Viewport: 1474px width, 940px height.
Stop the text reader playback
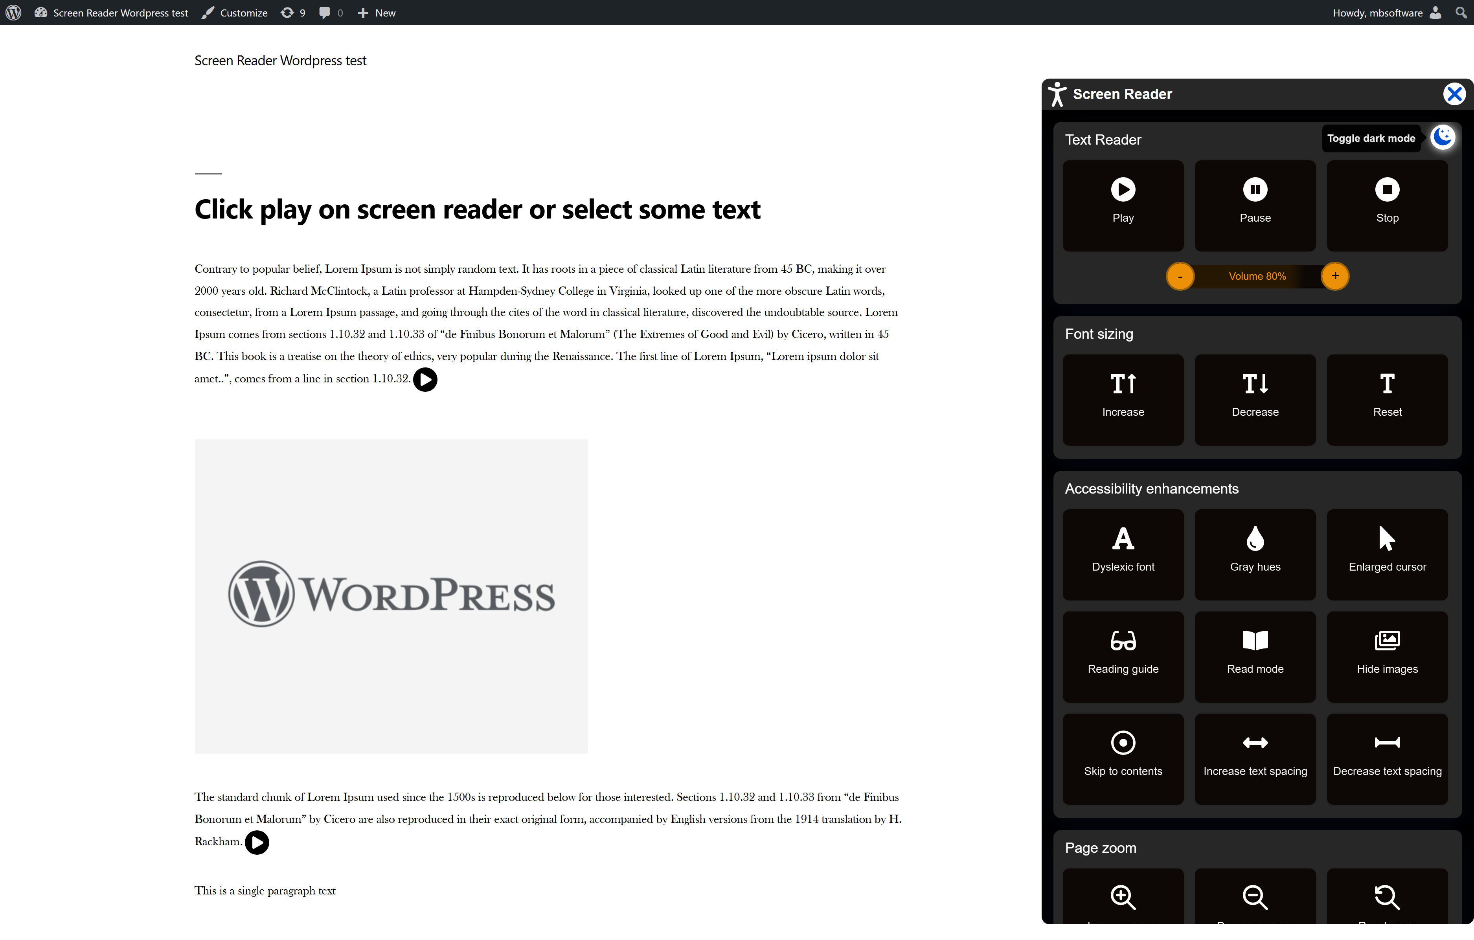1386,205
